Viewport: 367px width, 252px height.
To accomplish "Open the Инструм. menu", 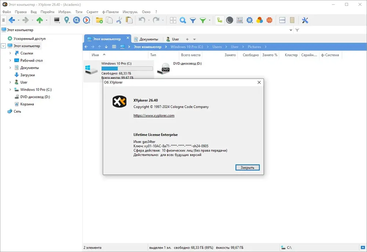I will pyautogui.click(x=130, y=12).
